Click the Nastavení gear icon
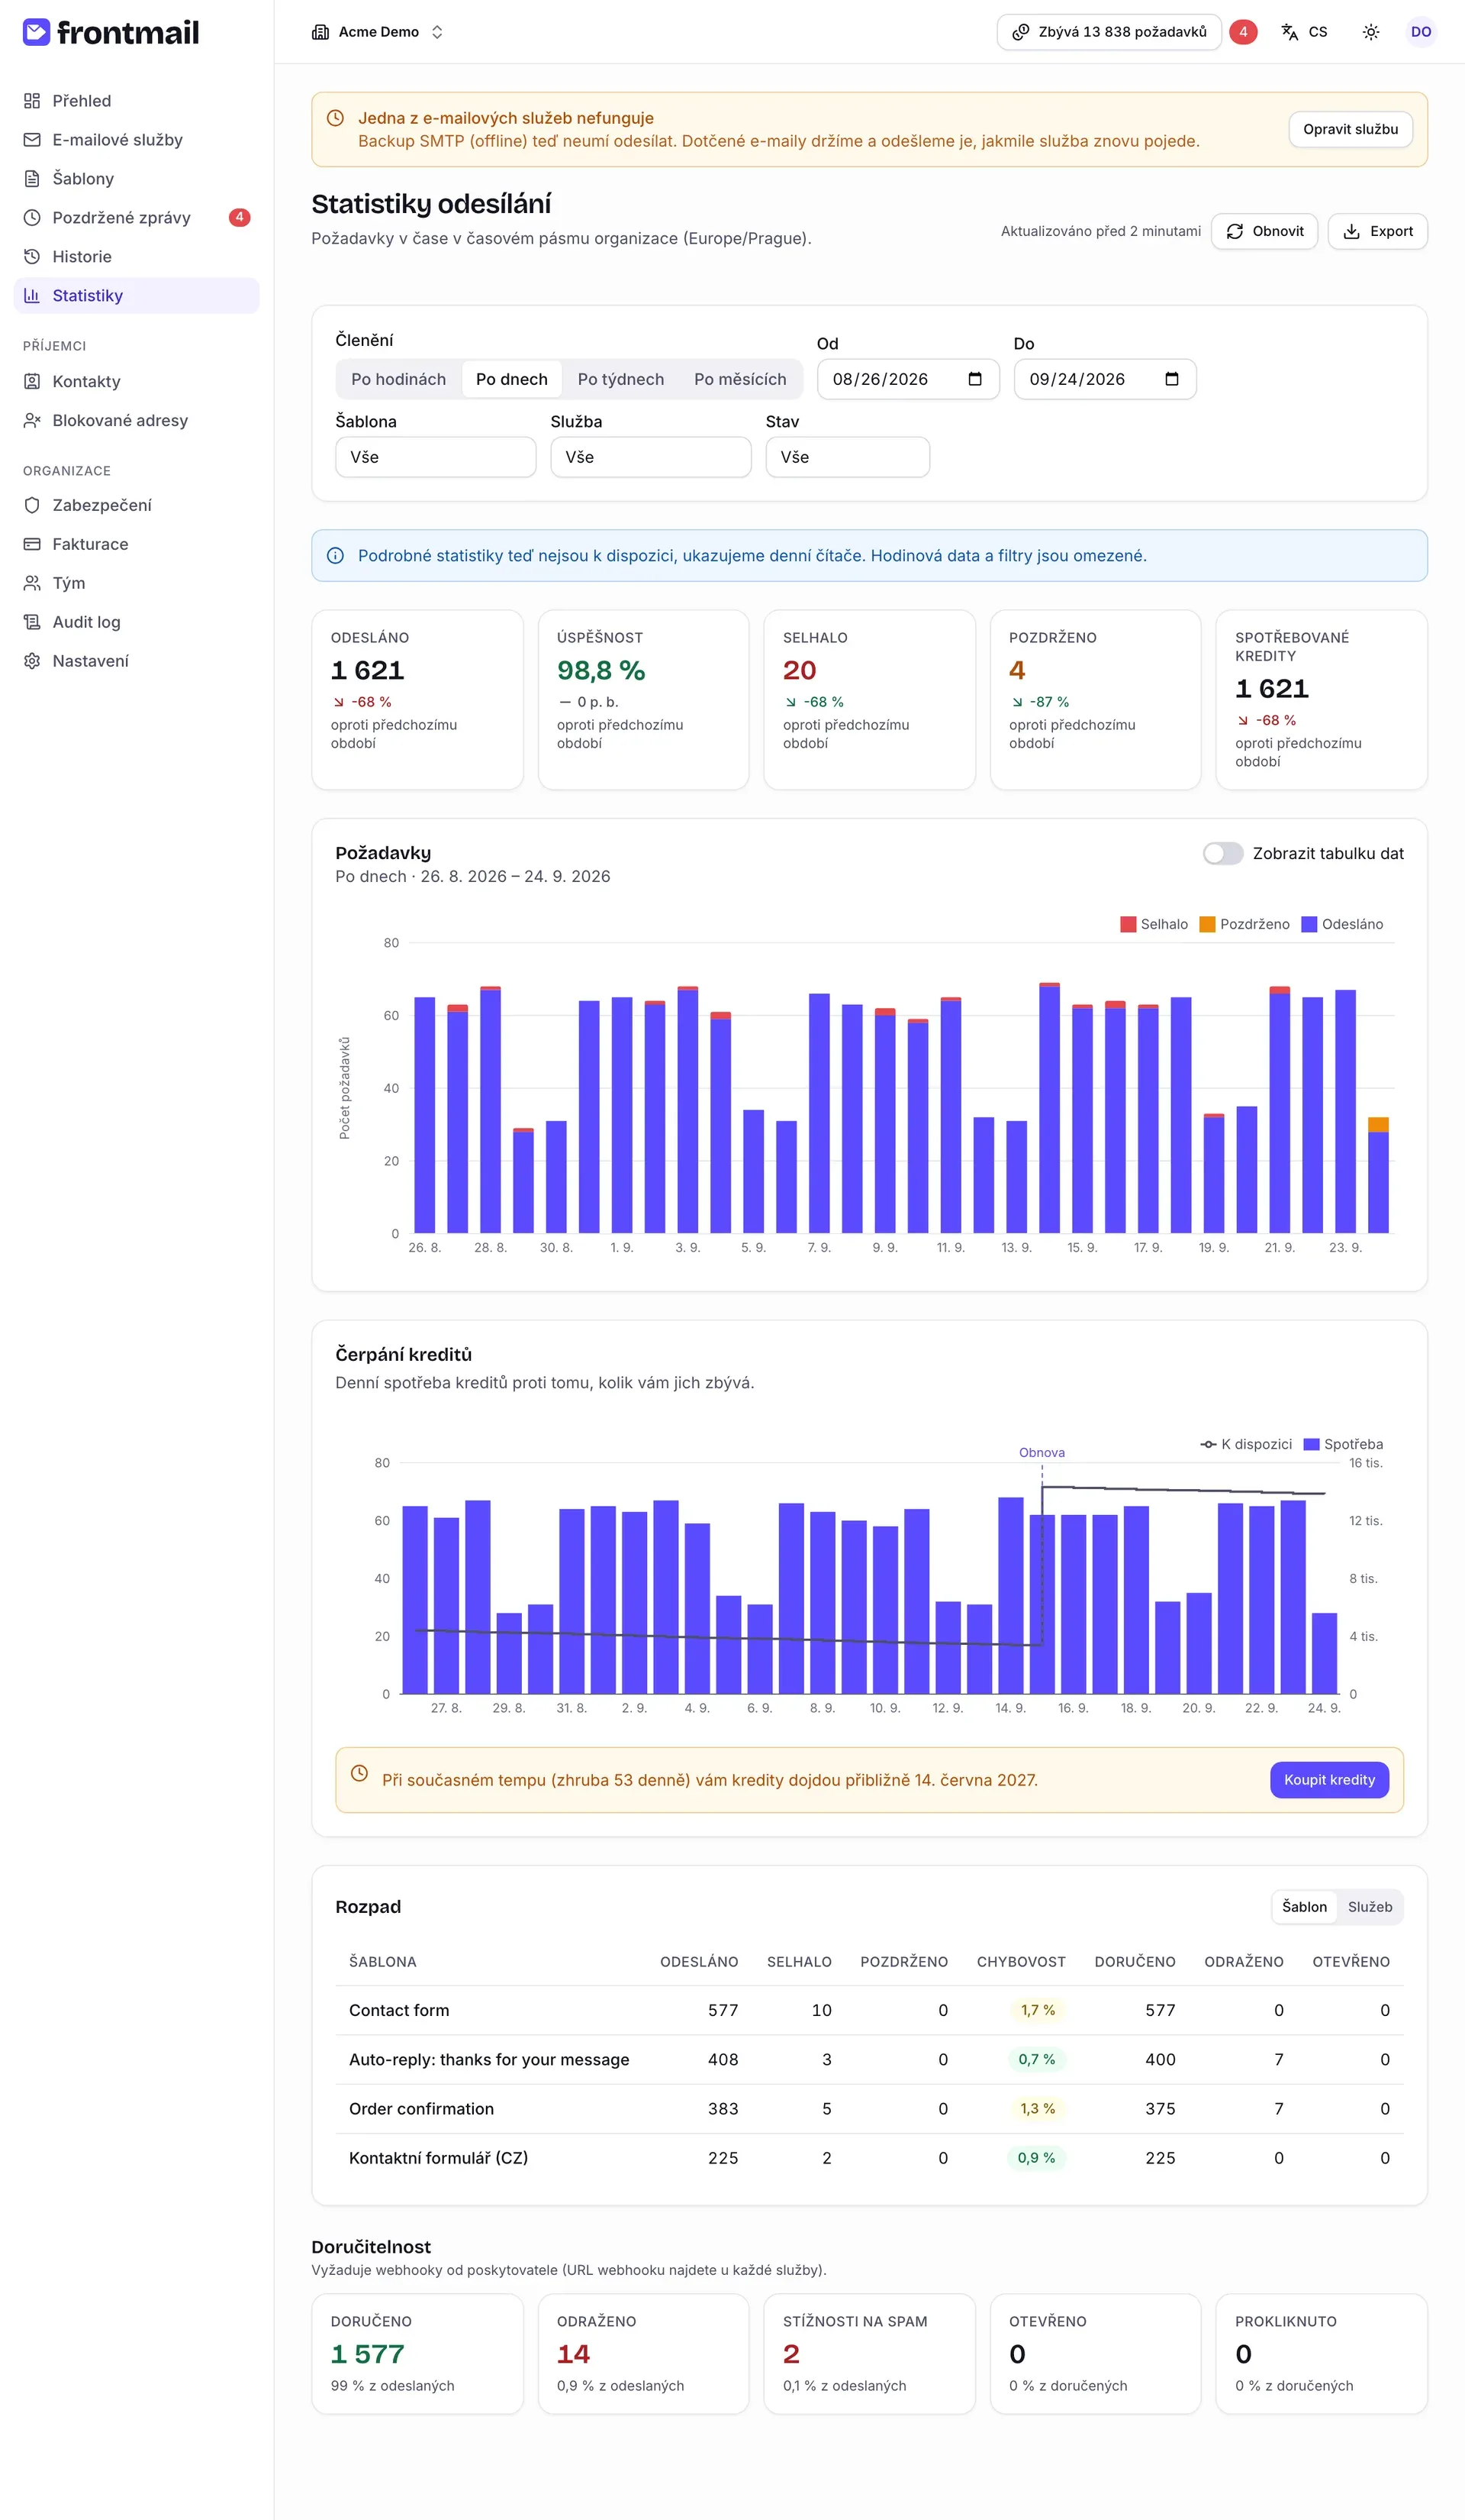Screen dimensions: 1465x2520 (32, 662)
